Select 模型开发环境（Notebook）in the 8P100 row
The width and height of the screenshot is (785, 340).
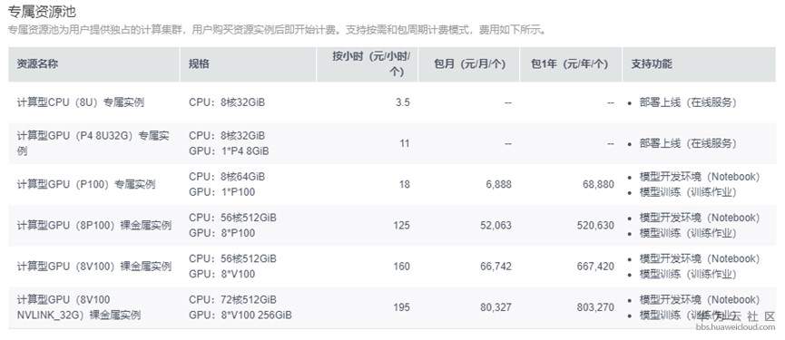(700, 218)
